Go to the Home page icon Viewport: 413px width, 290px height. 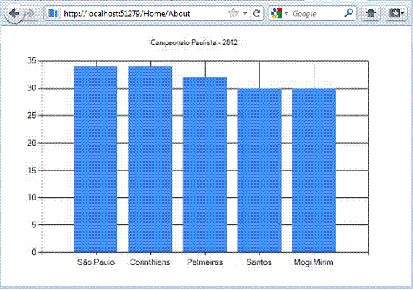point(371,13)
